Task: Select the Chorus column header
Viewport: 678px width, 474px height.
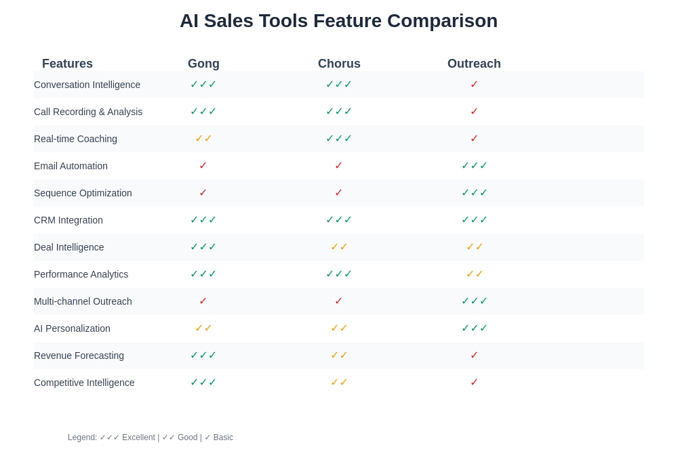Action: tap(339, 64)
